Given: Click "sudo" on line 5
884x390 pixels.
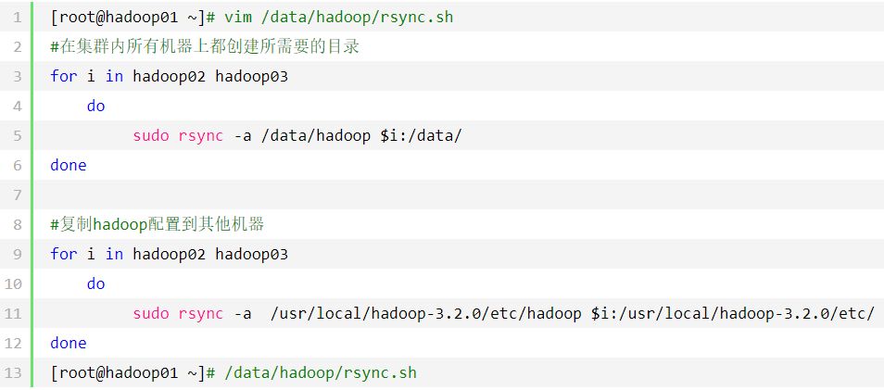Looking at the screenshot, I should pos(151,136).
